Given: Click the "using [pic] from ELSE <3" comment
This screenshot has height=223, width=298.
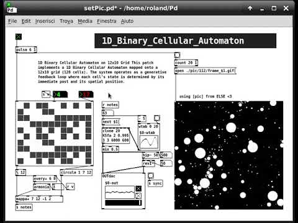Looking at the screenshot, I should (205, 97).
